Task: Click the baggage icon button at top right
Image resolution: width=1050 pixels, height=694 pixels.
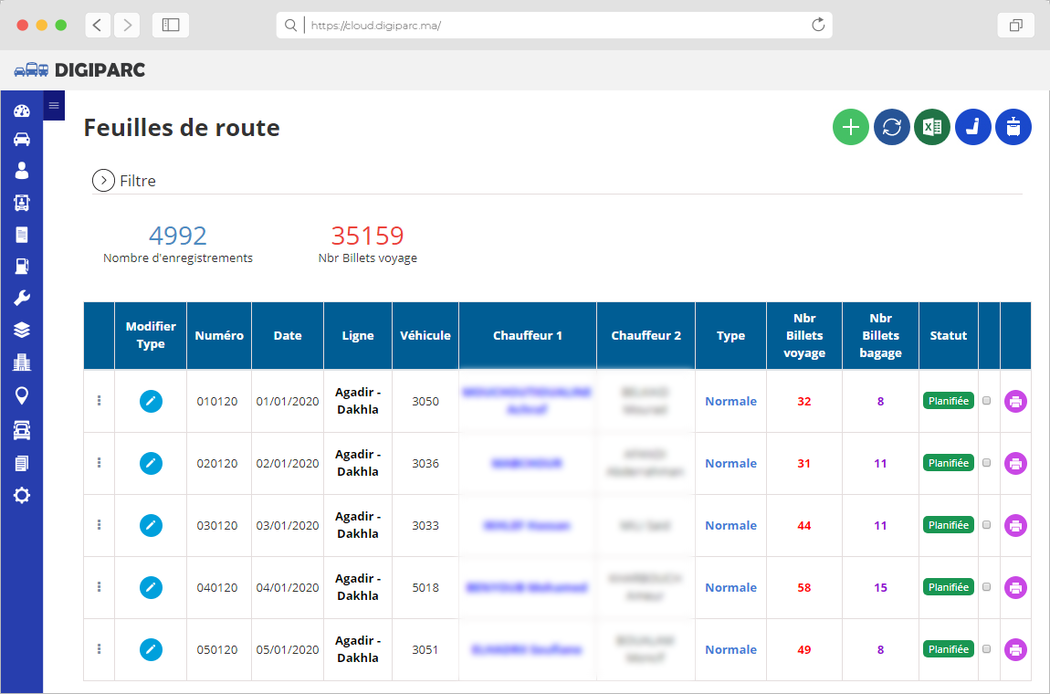Action: coord(1013,127)
